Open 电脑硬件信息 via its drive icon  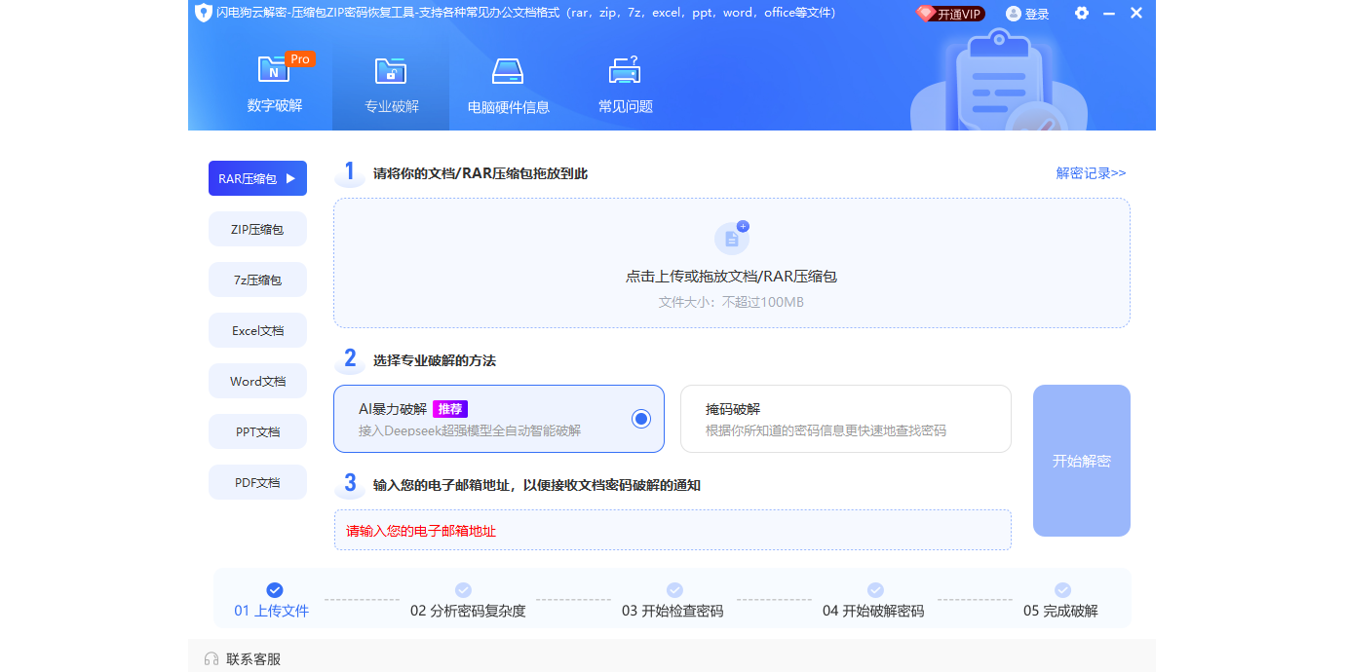tap(507, 71)
